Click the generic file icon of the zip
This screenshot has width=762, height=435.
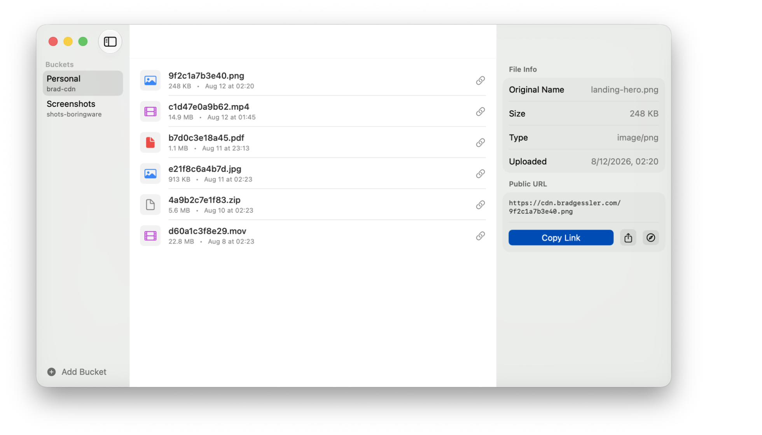click(150, 205)
